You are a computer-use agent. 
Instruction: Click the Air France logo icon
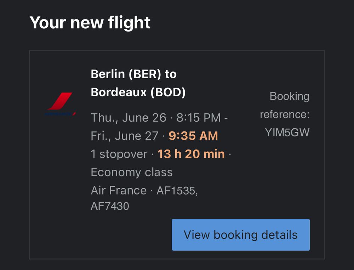click(x=60, y=104)
